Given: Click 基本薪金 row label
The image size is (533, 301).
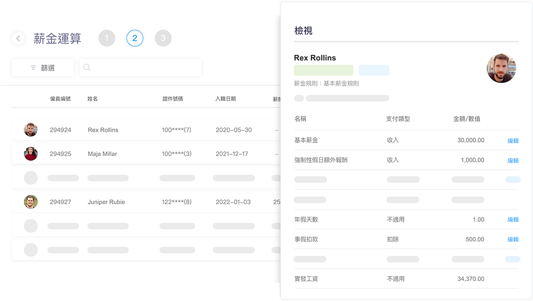Looking at the screenshot, I should [306, 140].
